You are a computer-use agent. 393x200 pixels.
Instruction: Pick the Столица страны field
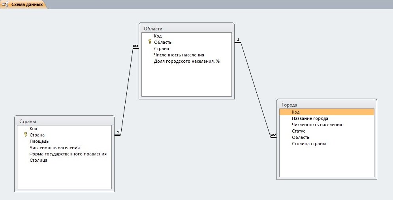click(x=308, y=144)
